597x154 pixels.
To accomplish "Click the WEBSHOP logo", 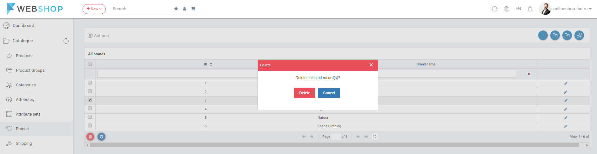I will coord(35,9).
